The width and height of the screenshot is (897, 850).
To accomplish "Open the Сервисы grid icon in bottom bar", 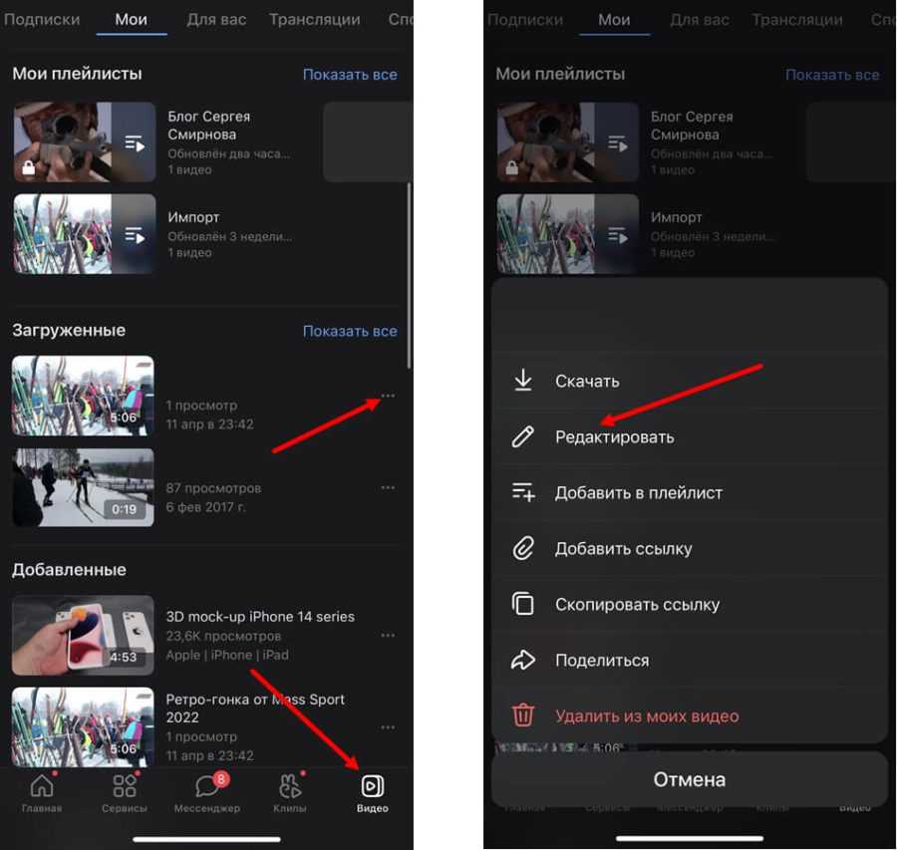I will point(124,791).
